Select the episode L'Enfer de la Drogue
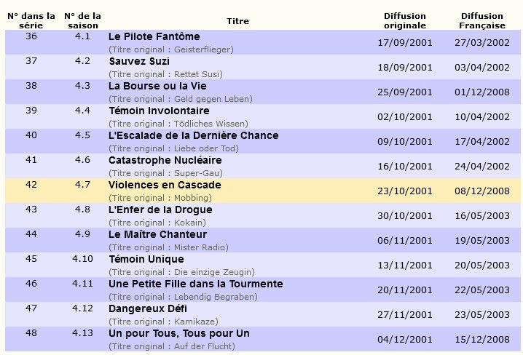523x355 pixels. point(158,210)
